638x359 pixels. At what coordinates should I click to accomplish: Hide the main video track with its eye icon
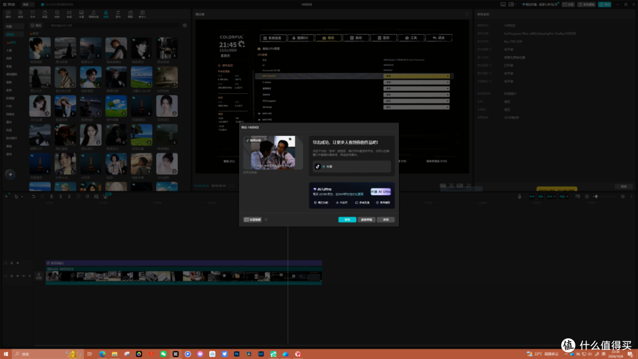point(18,276)
